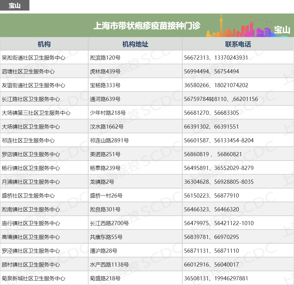This screenshot has width=294, height=285.
Task: Click the 机构地址 column header
Action: pyautogui.click(x=135, y=44)
